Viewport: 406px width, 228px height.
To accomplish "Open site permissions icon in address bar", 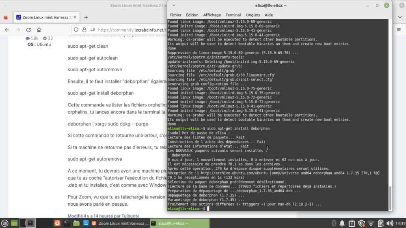I will click(92, 30).
